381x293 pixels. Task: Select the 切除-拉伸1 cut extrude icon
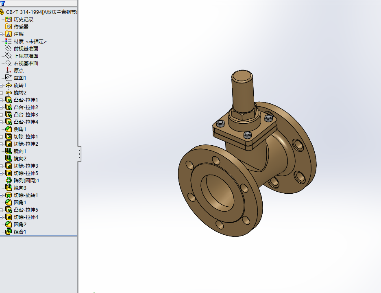click(9, 137)
